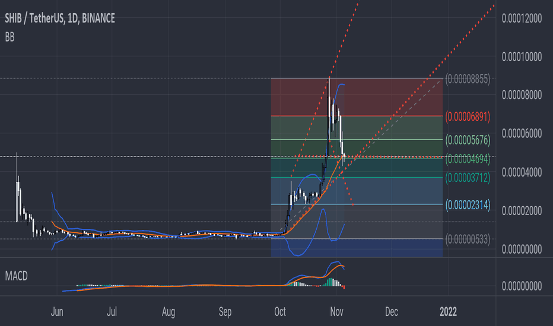This screenshot has height=326, width=553.
Task: Click price axis label 0.00010000
Action: click(x=522, y=57)
